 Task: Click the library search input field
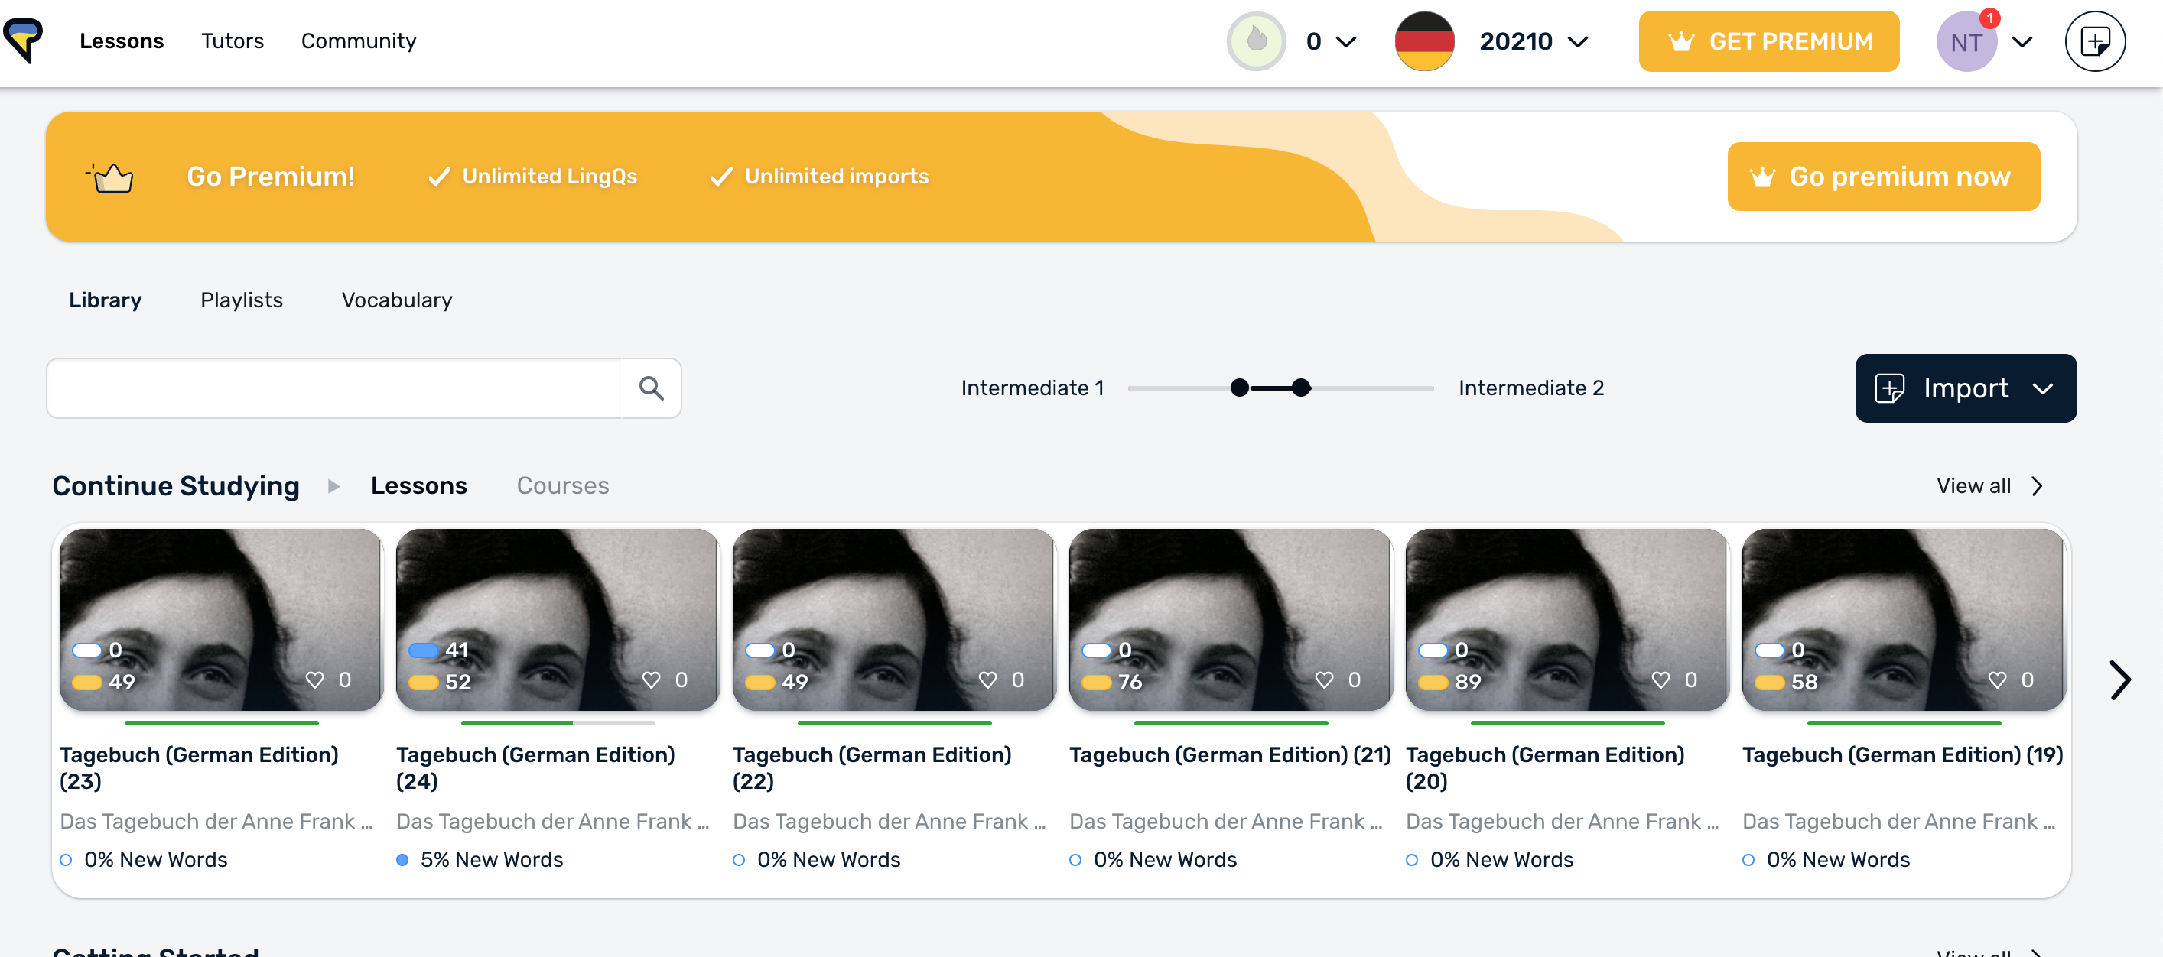(333, 388)
